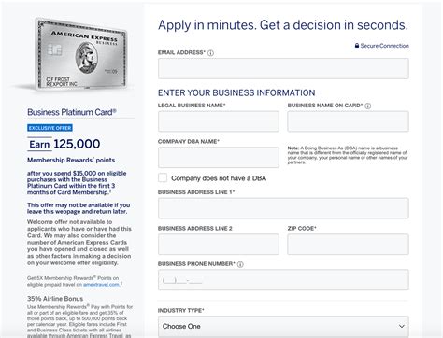Check the Company does not have a DBA box
This screenshot has height=338, width=443.
[x=163, y=178]
